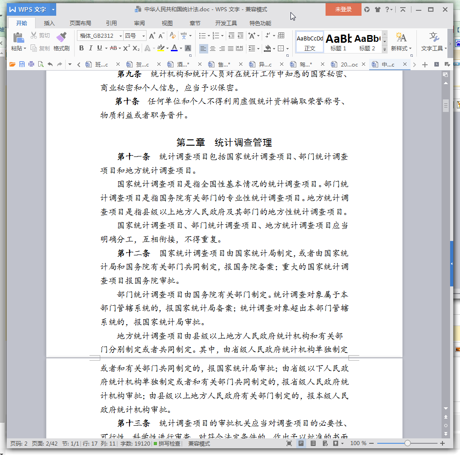Decrease paragraph indent

point(231,36)
